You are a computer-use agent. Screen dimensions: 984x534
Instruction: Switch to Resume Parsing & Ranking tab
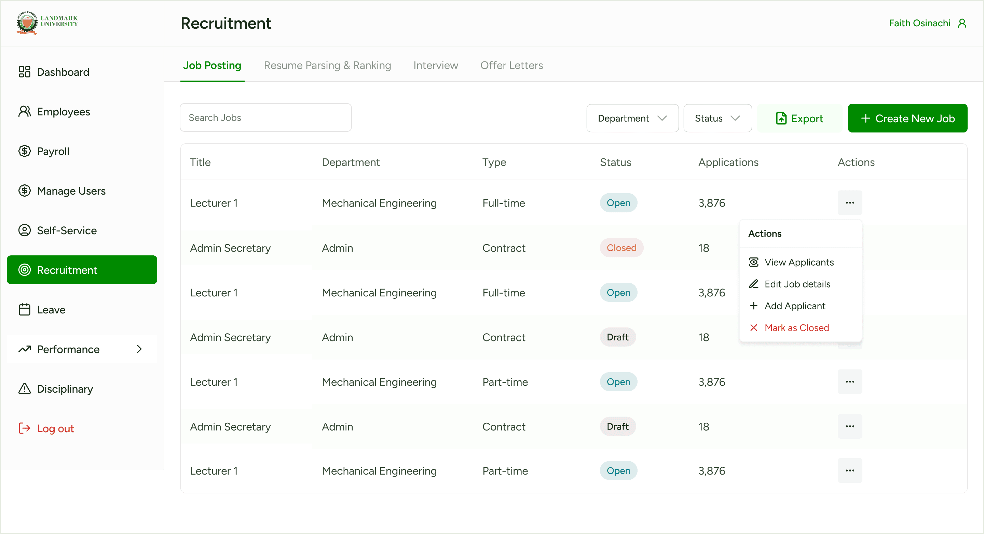click(327, 65)
